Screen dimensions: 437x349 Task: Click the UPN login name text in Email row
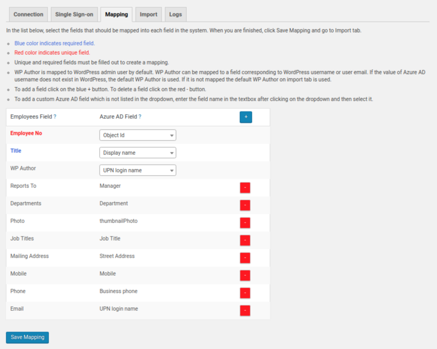(119, 309)
